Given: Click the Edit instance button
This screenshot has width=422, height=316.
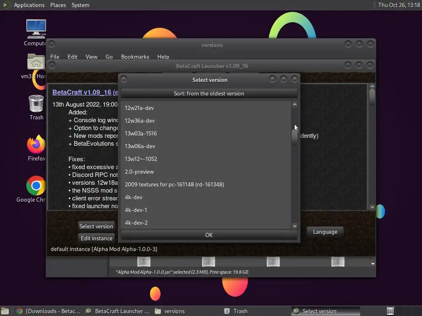Looking at the screenshot, I should pyautogui.click(x=96, y=238).
